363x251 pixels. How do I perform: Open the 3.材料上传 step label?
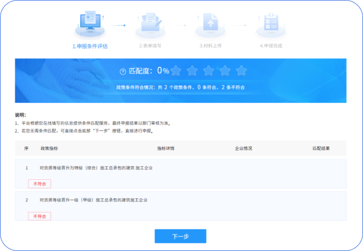pos(209,46)
